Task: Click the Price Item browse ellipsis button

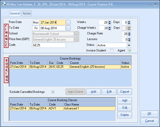Action: click(x=76, y=40)
